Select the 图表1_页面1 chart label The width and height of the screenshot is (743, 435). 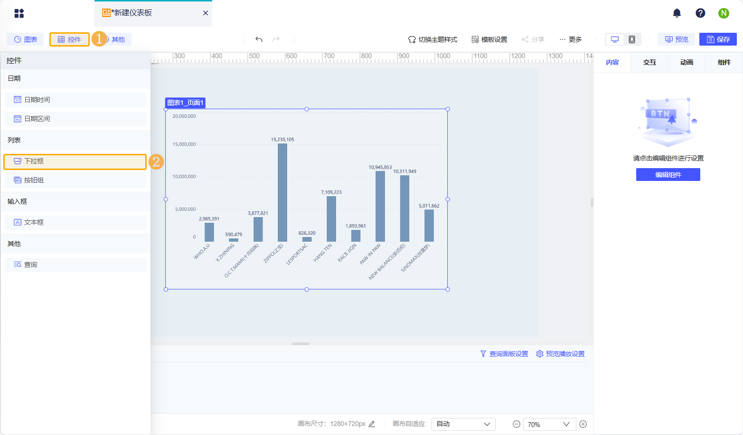pyautogui.click(x=185, y=103)
